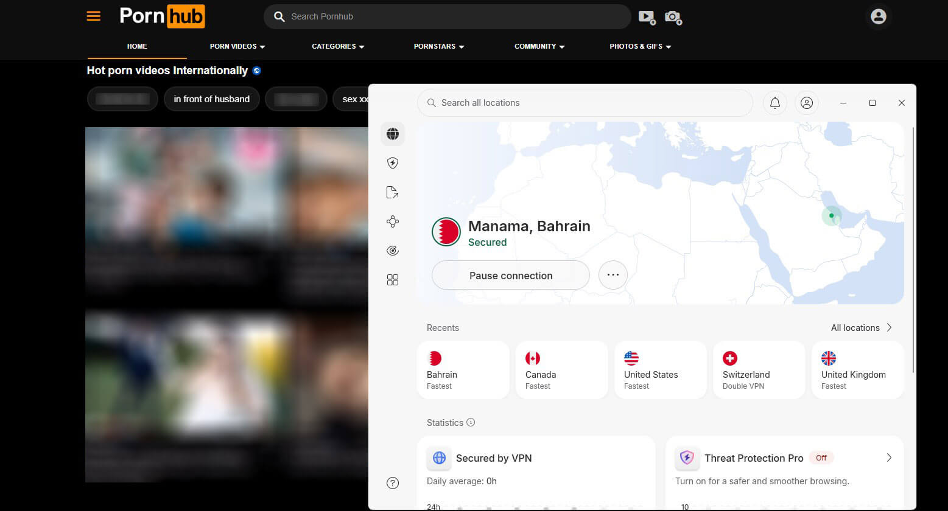Open All locations list

point(862,327)
